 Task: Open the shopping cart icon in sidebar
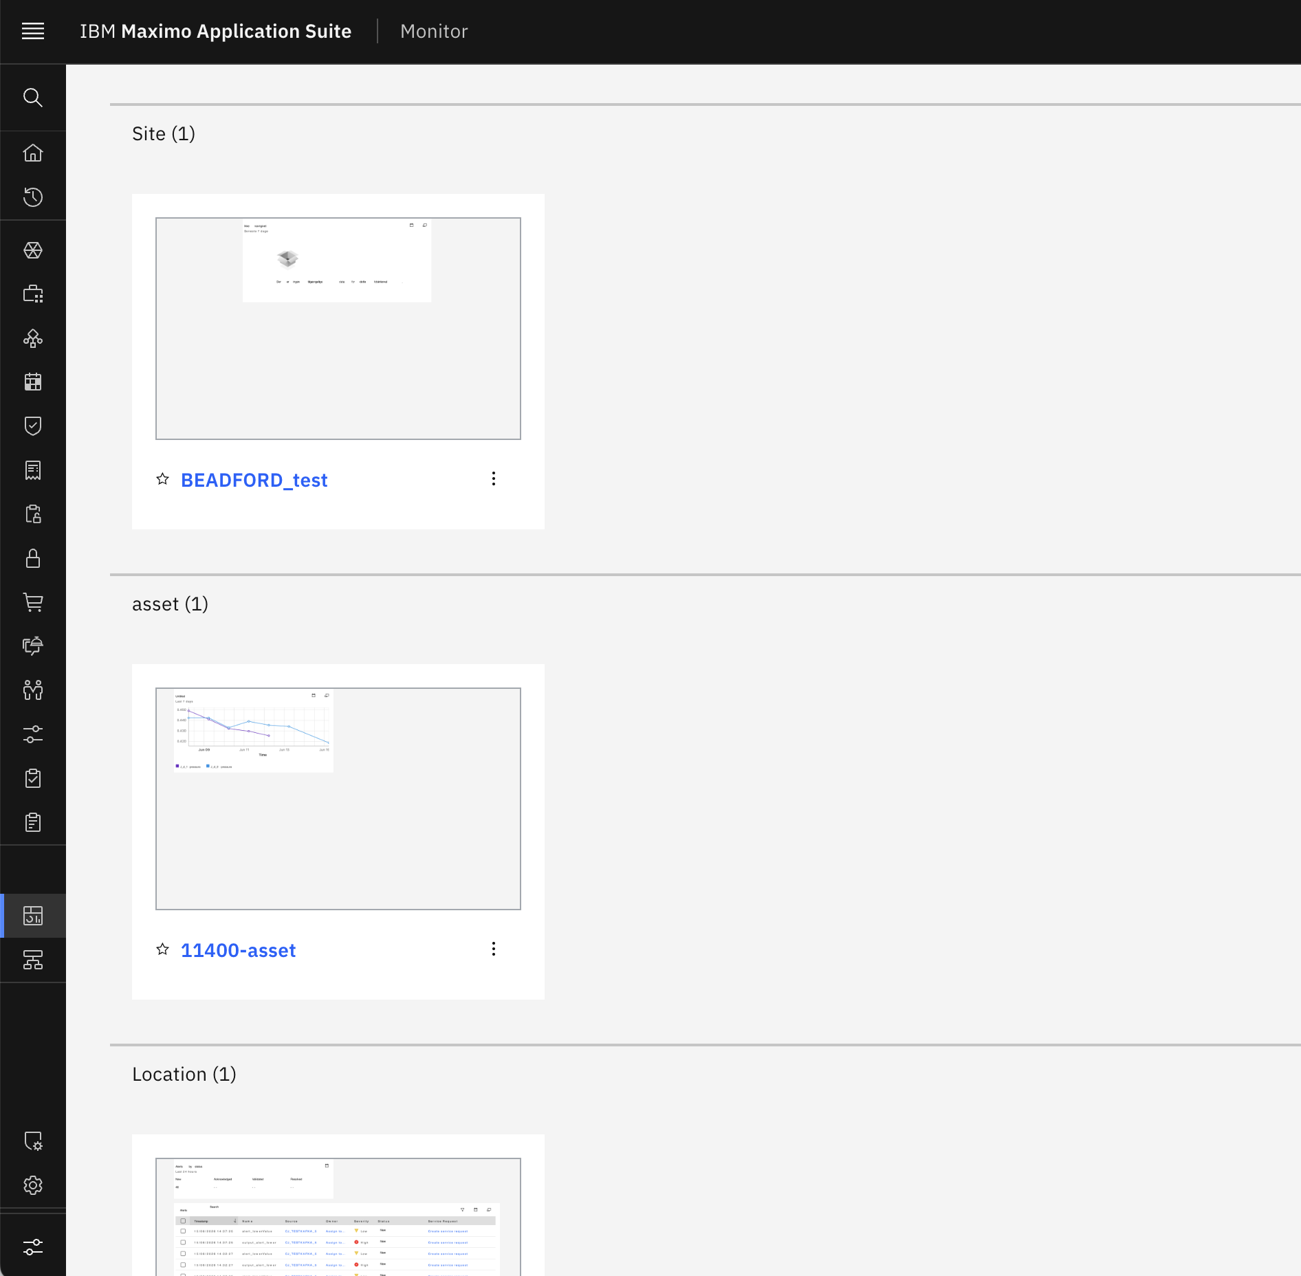pyautogui.click(x=33, y=602)
